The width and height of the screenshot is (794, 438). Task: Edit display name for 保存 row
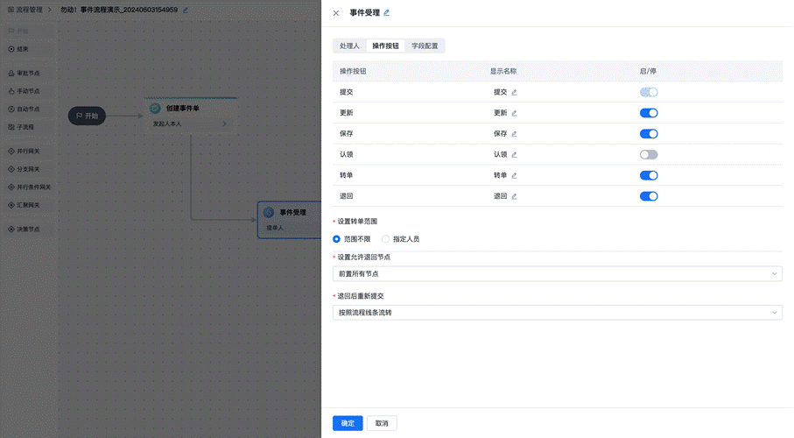pyautogui.click(x=514, y=134)
